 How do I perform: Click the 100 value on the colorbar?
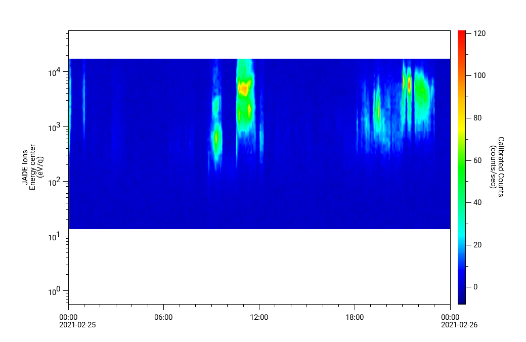(x=479, y=75)
